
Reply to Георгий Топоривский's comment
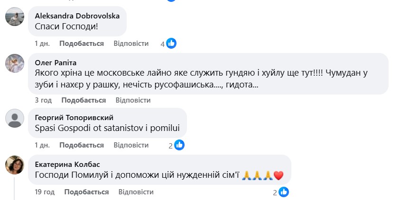tap(131, 145)
